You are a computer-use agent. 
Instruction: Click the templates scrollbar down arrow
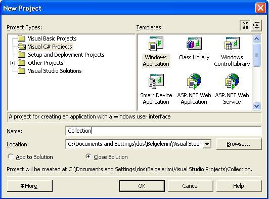coord(256,106)
